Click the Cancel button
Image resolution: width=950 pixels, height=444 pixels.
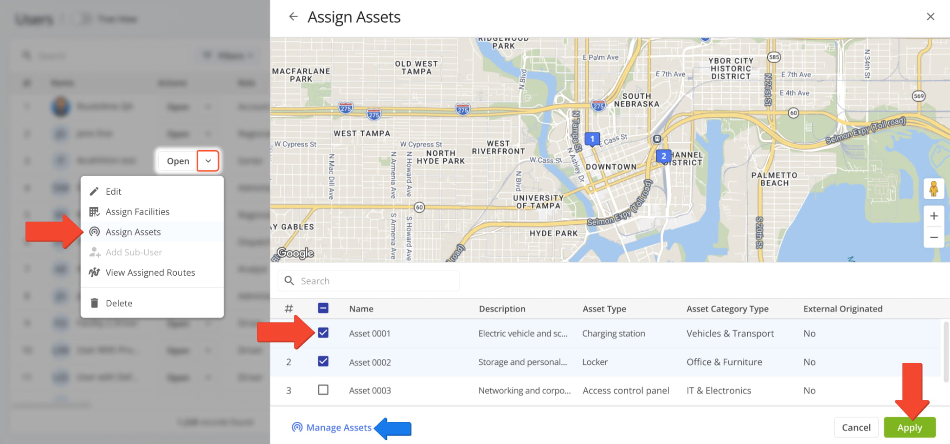pos(856,427)
